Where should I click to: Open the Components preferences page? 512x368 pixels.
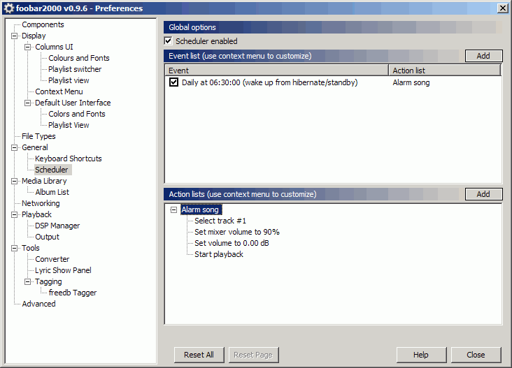[43, 24]
